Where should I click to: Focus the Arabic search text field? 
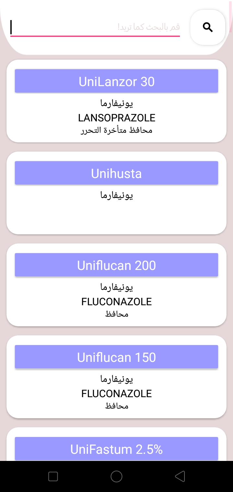[95, 27]
